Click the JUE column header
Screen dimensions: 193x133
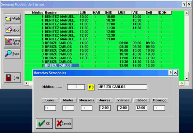[x=125, y=13]
